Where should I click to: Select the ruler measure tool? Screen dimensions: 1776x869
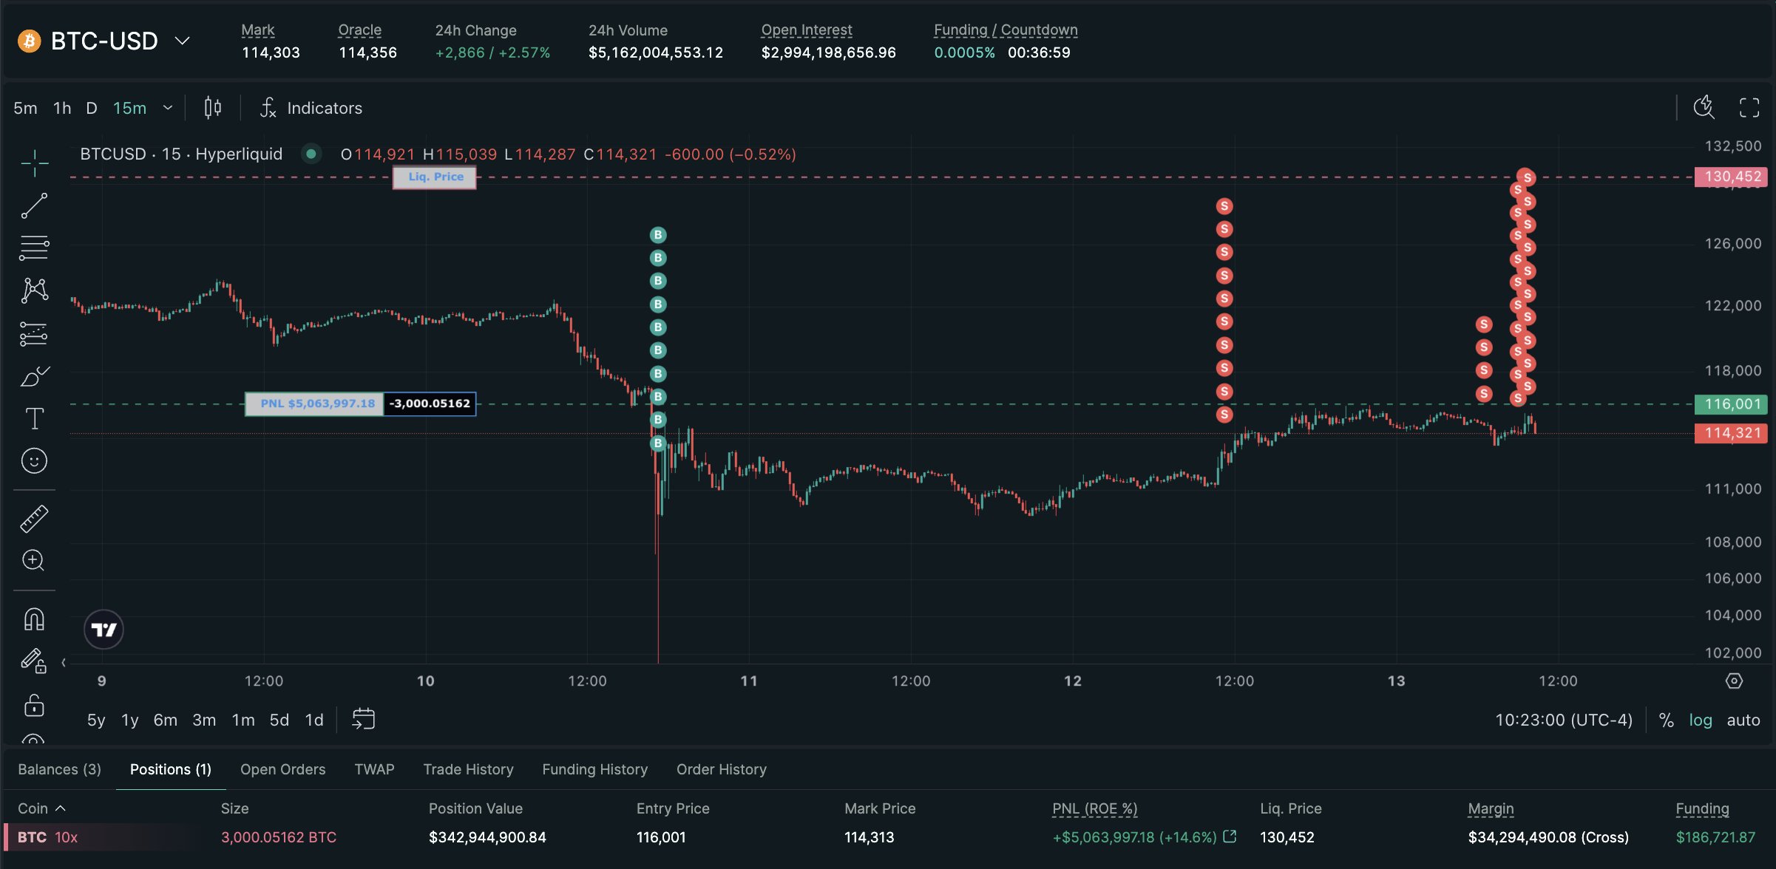pyautogui.click(x=34, y=519)
